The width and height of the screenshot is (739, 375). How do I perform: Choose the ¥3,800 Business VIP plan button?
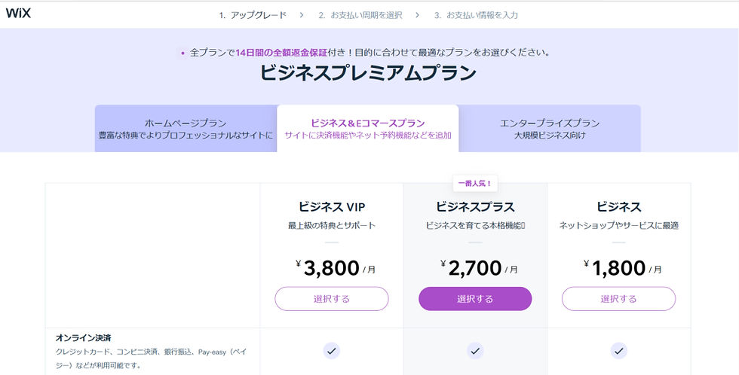coord(332,299)
